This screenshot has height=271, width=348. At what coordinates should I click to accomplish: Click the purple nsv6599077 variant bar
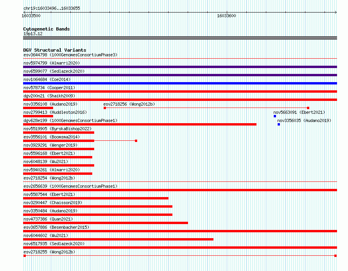(180, 75)
